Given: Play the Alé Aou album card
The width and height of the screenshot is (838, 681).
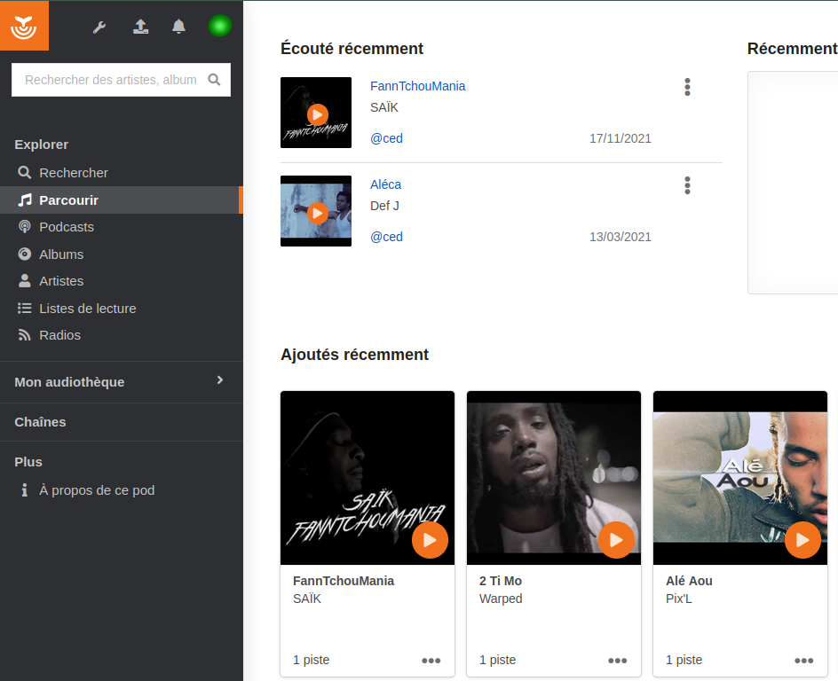Looking at the screenshot, I should [802, 540].
